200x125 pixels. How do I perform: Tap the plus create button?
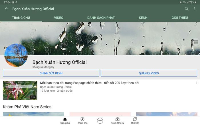pyautogui.click(x=100, y=121)
